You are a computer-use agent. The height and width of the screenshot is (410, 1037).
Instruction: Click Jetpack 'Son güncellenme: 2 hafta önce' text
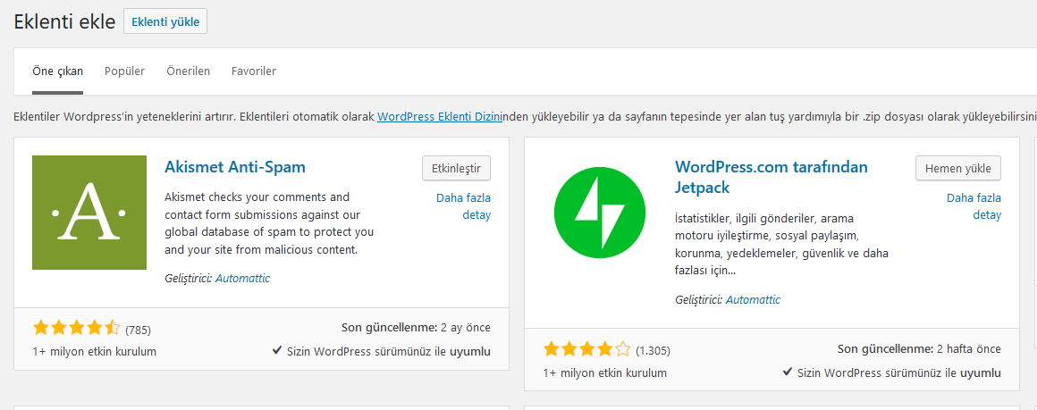pos(919,348)
